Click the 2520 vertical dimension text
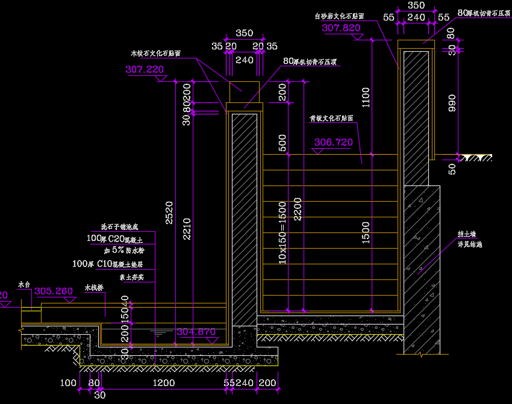The width and height of the screenshot is (512, 404). coord(169,213)
